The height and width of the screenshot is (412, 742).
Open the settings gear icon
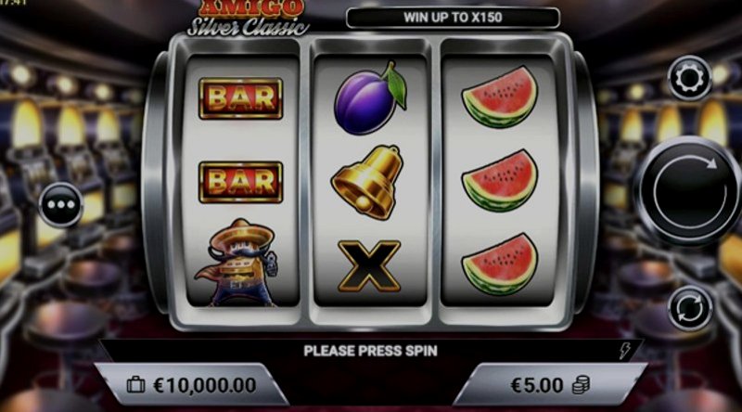[689, 78]
